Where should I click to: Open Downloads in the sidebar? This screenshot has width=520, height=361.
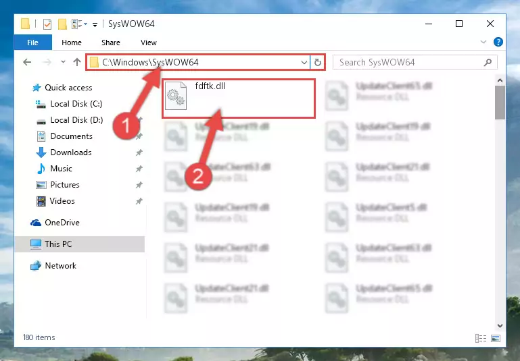click(70, 152)
